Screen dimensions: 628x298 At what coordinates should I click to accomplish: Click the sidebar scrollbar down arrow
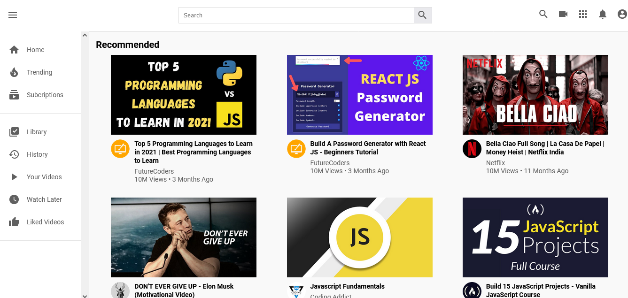[x=85, y=295]
